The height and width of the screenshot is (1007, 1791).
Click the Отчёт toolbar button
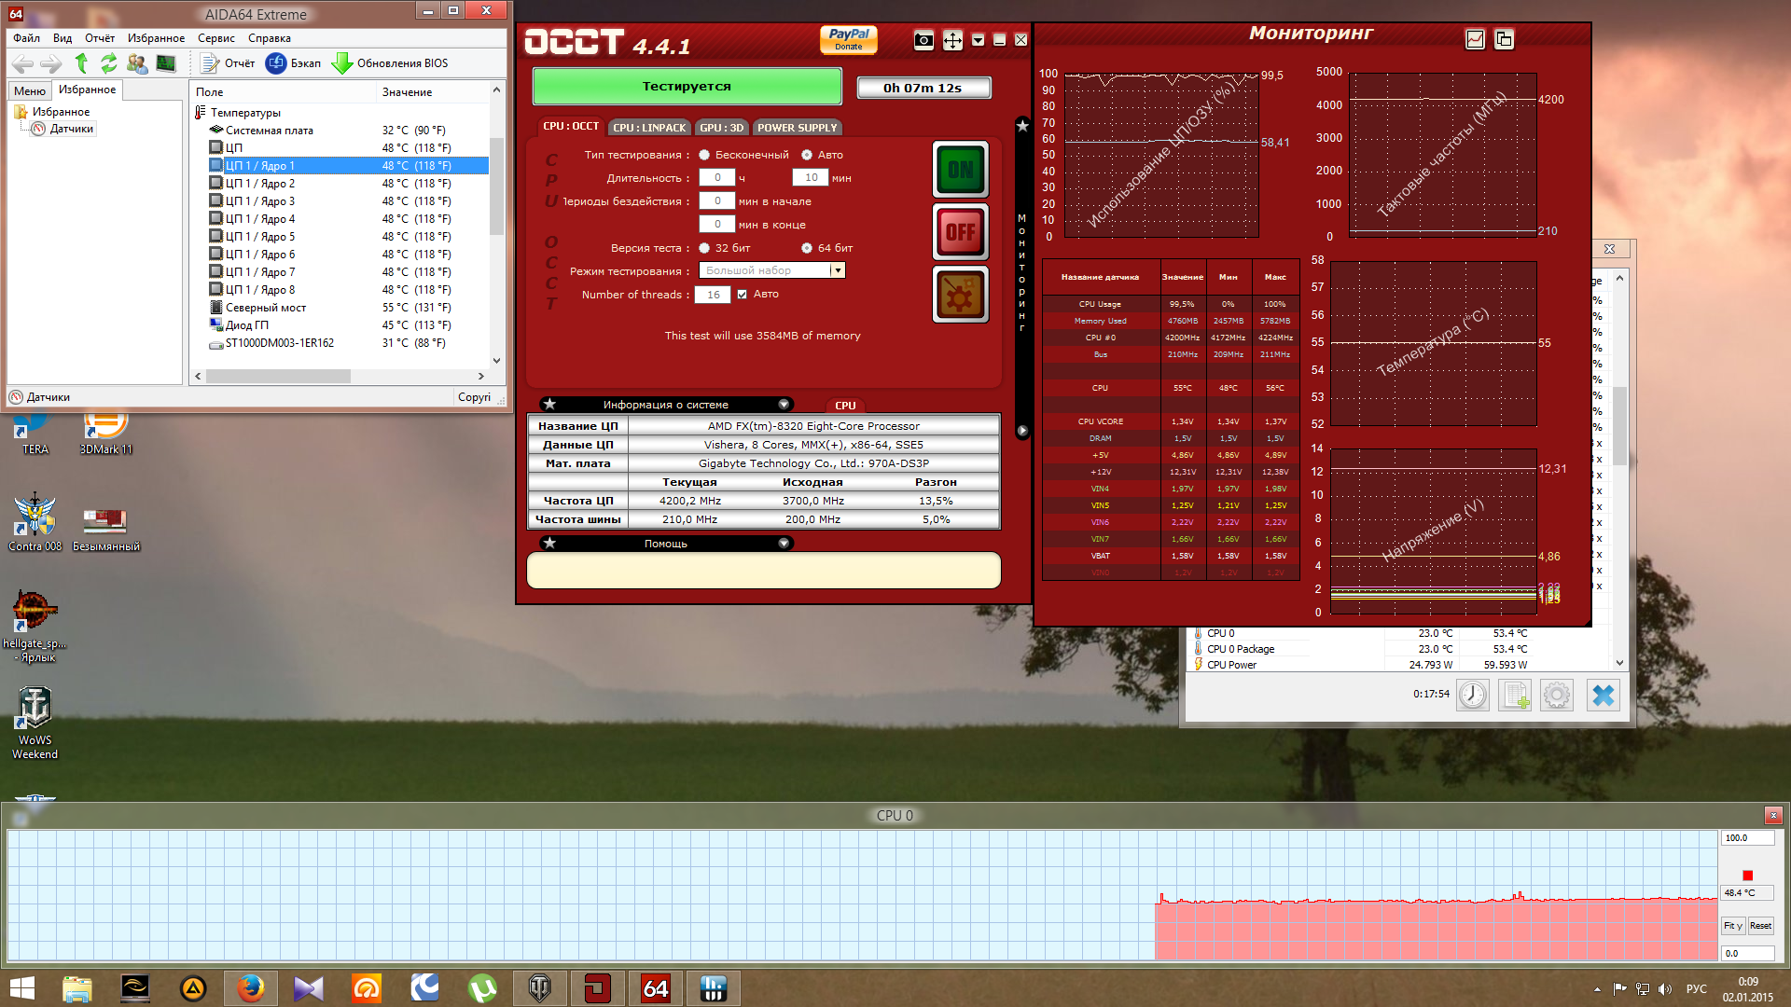(x=229, y=63)
